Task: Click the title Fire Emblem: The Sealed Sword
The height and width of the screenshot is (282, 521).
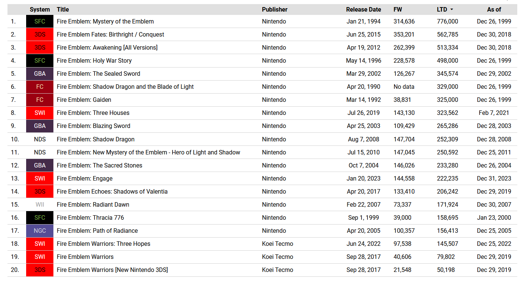Action: [x=99, y=74]
